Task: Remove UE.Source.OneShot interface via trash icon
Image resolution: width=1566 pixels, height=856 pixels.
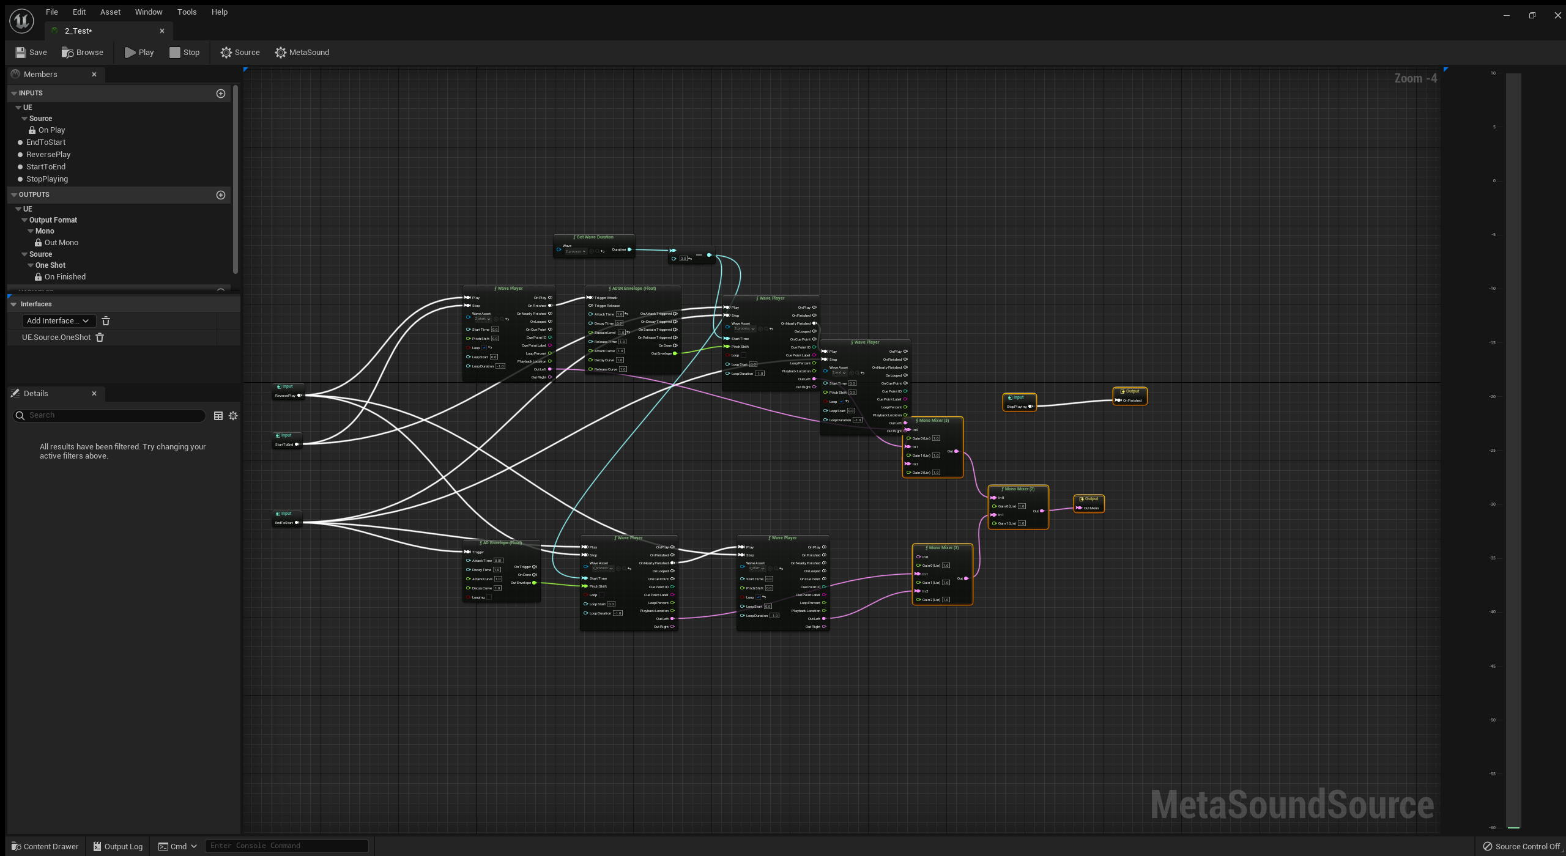Action: pos(100,338)
